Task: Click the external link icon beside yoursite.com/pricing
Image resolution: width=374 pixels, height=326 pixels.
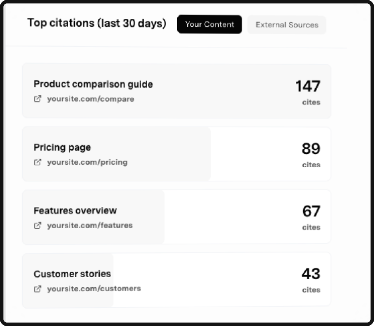Action: point(37,162)
